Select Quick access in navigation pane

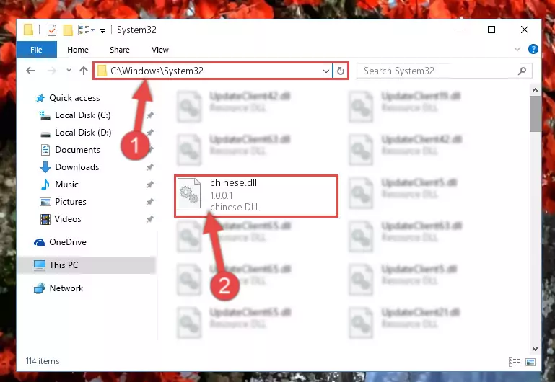tap(74, 97)
